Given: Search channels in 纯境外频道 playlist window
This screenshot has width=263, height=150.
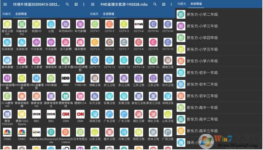Looking at the screenshot, I should point(67,4).
